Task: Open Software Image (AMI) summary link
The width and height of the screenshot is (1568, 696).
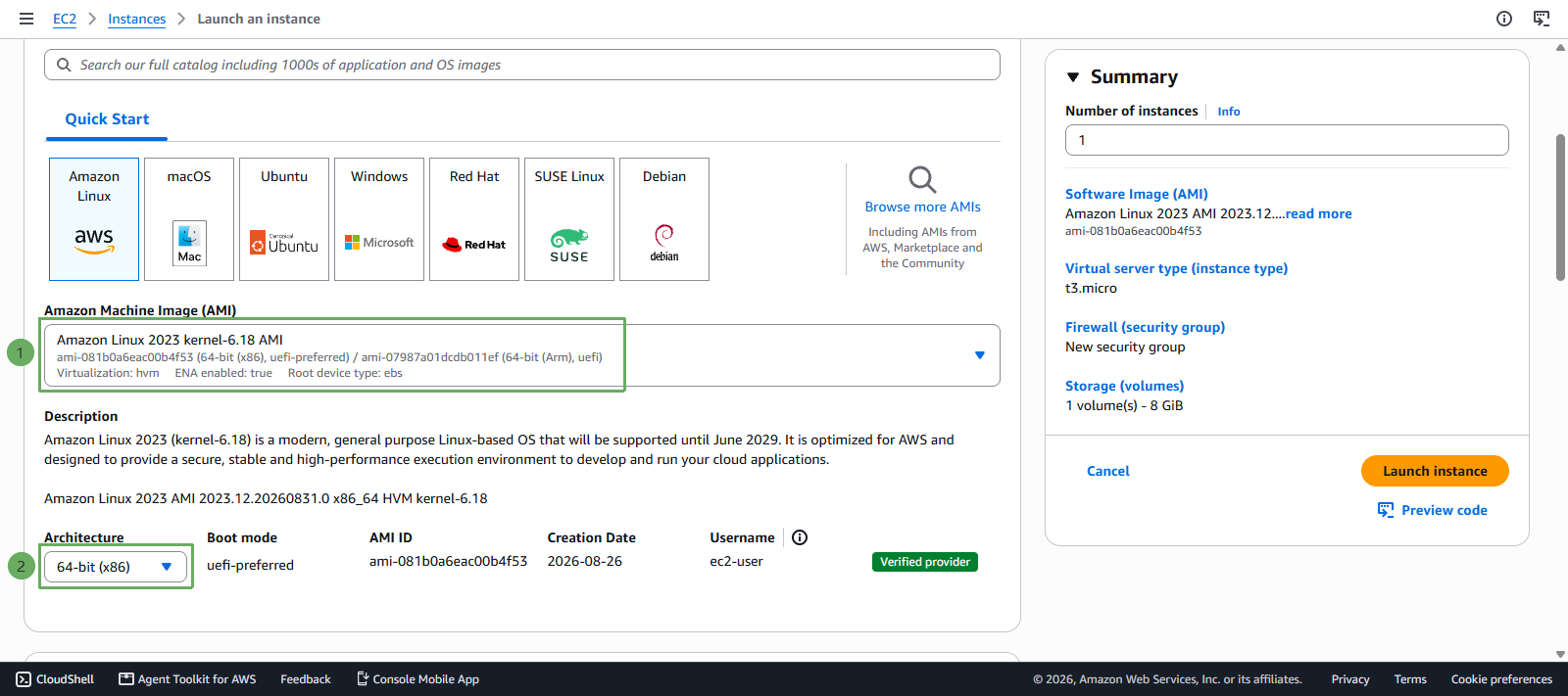Action: point(1136,194)
